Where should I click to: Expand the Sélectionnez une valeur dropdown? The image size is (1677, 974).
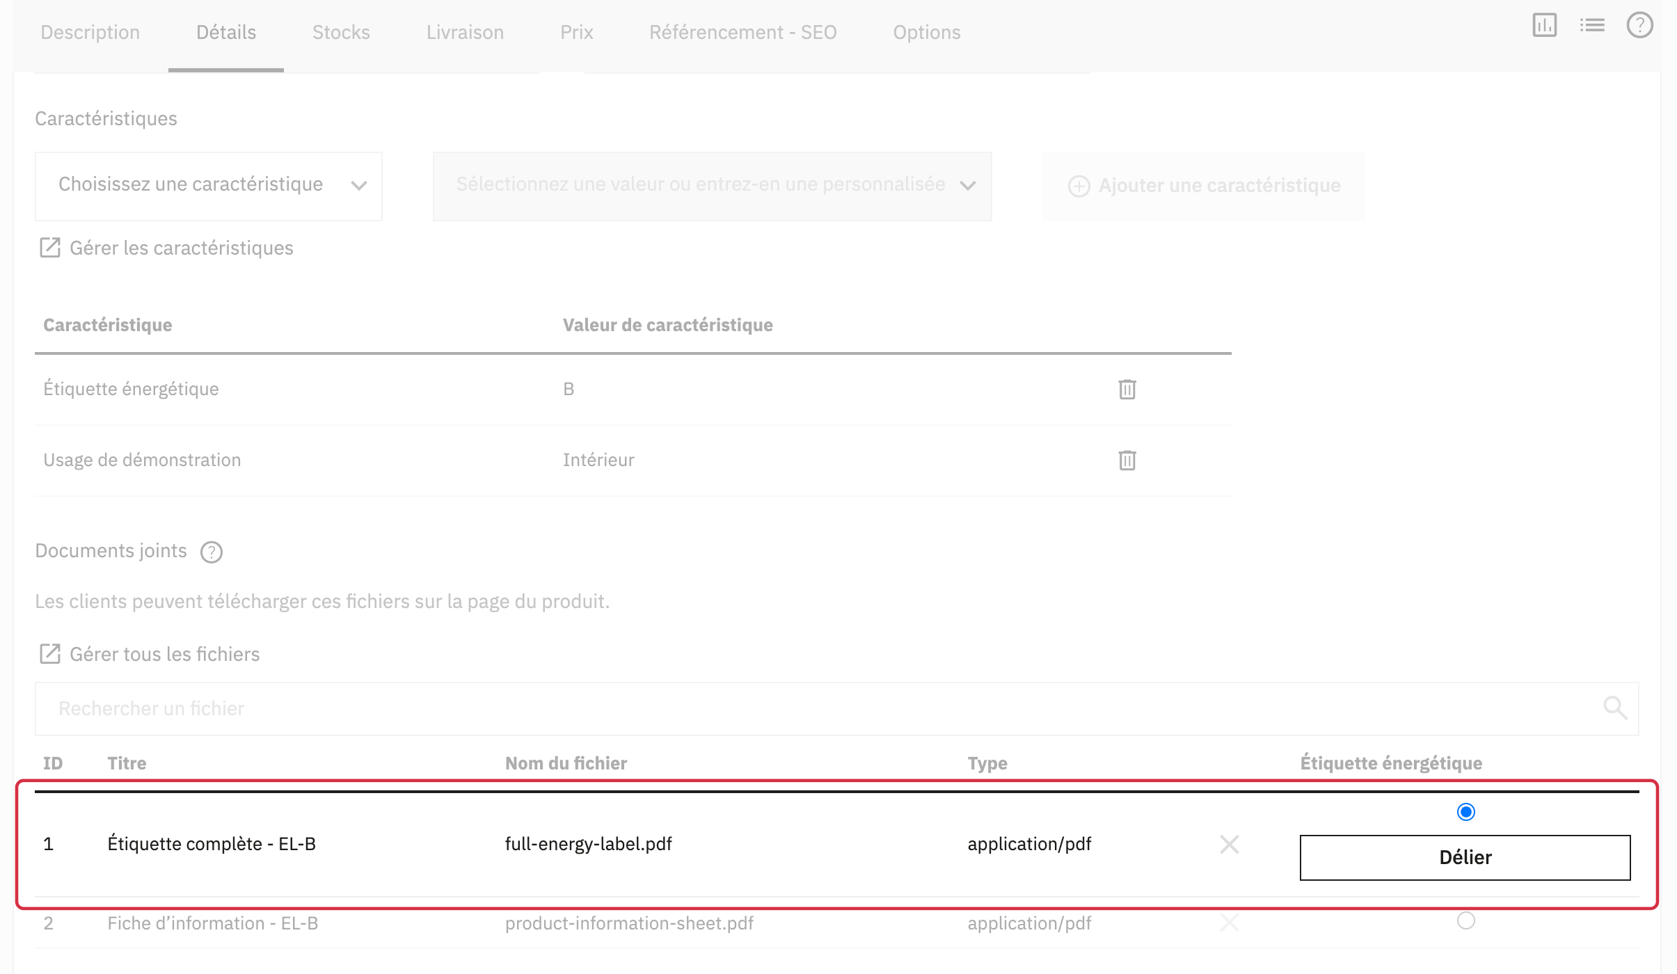713,186
